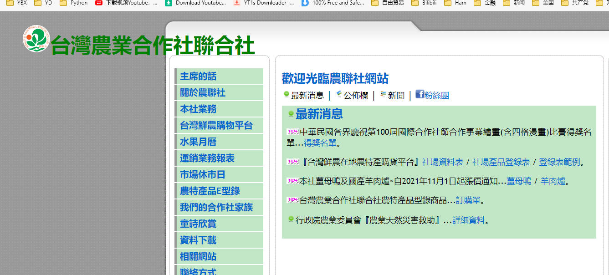Open the Download Youtube bookmark icon
Viewport: 609px width, 275px height.
[169, 3]
